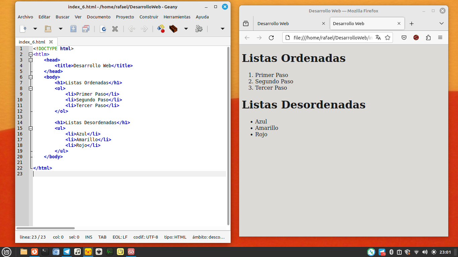
Task: Open the Ayuda menu
Action: [x=202, y=17]
